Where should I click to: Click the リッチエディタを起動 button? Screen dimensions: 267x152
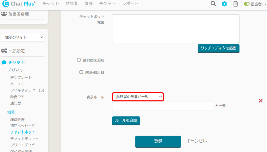pos(219,49)
